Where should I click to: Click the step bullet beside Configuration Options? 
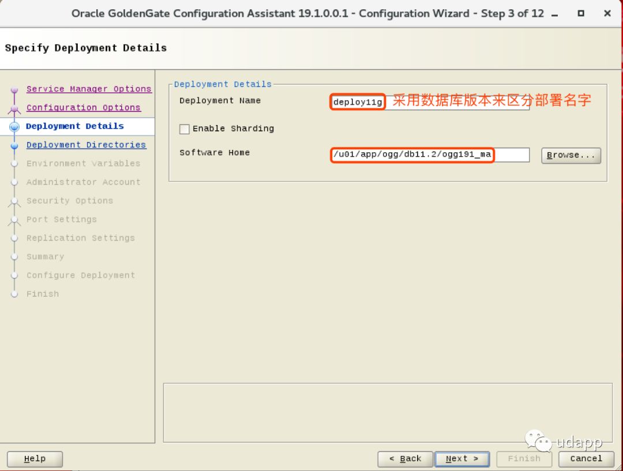coord(14,108)
